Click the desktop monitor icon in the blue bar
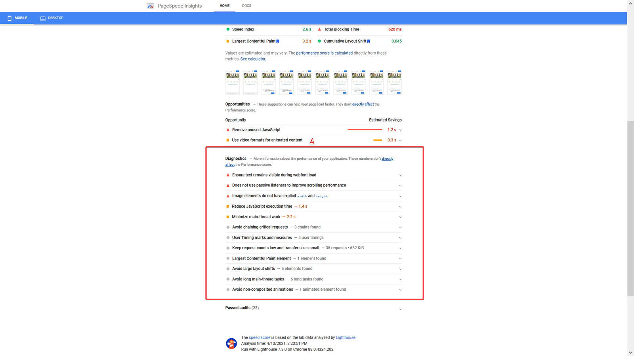 click(43, 18)
